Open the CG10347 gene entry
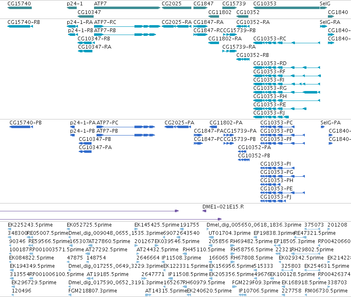 [85, 16]
